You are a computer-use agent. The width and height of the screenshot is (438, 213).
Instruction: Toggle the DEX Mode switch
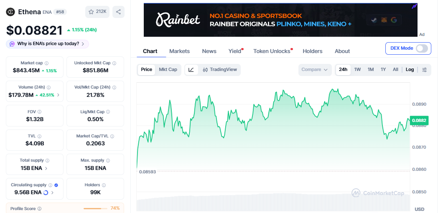[x=422, y=48]
